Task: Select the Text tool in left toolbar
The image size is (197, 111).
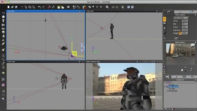Action: coord(3,21)
